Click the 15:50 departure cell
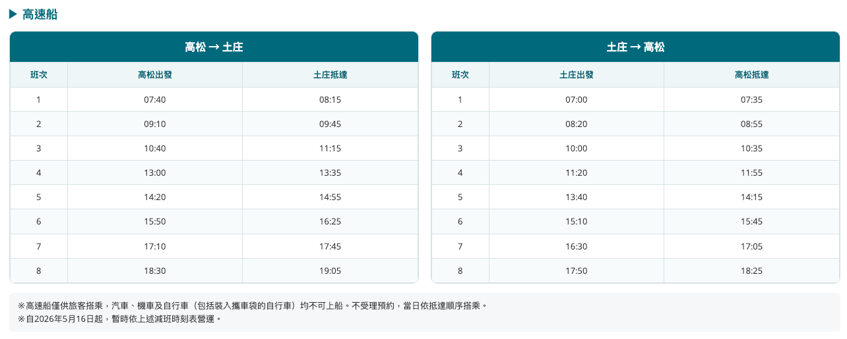The width and height of the screenshot is (847, 339). pos(155,222)
